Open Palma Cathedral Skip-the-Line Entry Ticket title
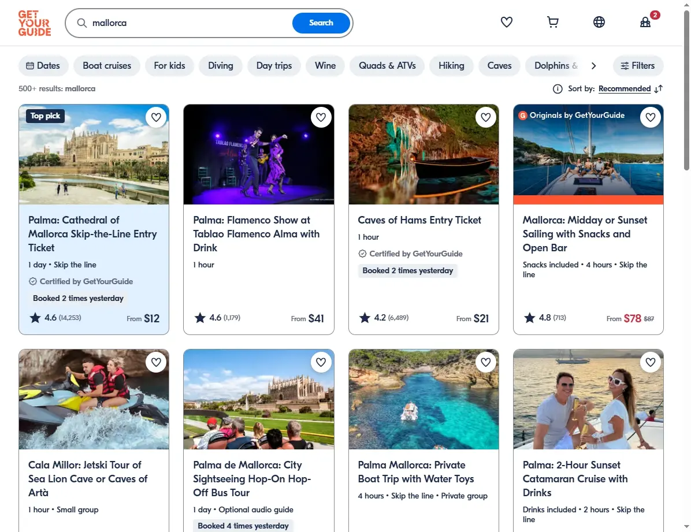This screenshot has height=532, width=691. pos(92,234)
